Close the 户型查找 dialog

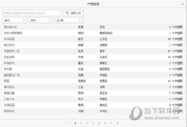click(x=183, y=4)
